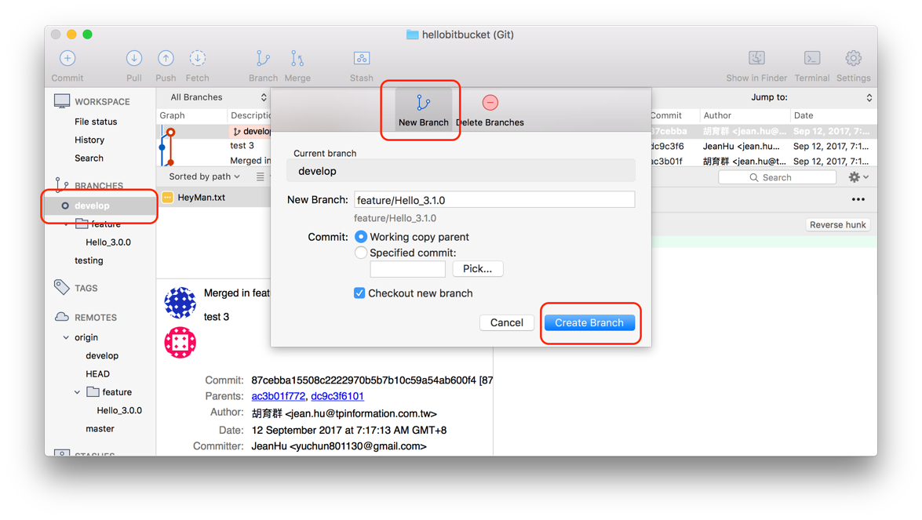
Task: Click the Date column header
Action: (x=804, y=115)
